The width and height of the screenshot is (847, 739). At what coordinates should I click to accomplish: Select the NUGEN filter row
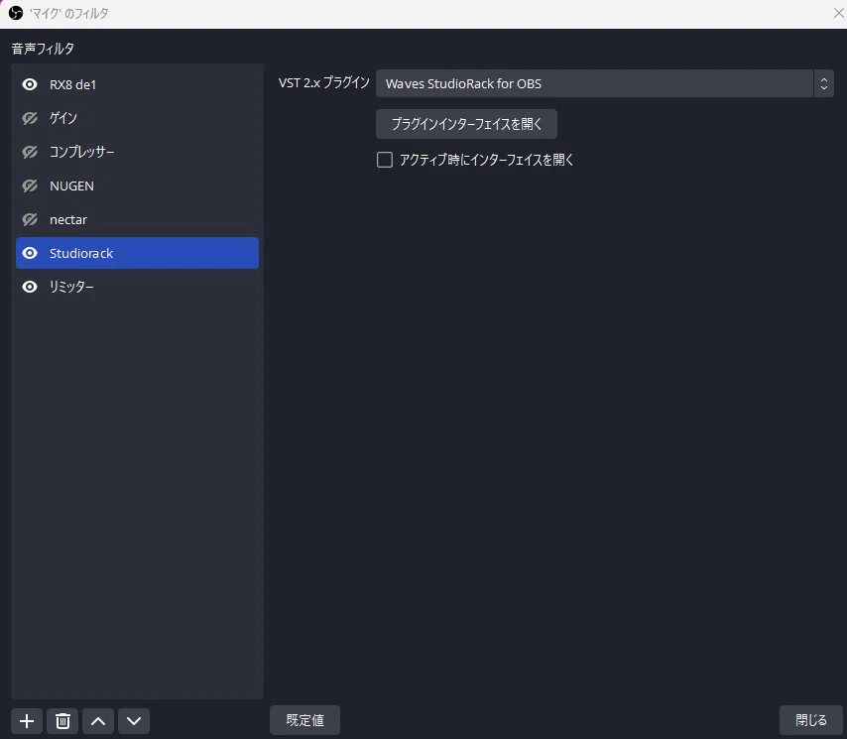137,185
